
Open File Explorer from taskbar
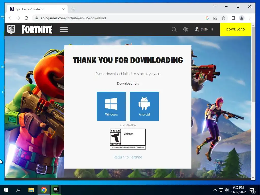[x=31, y=190]
